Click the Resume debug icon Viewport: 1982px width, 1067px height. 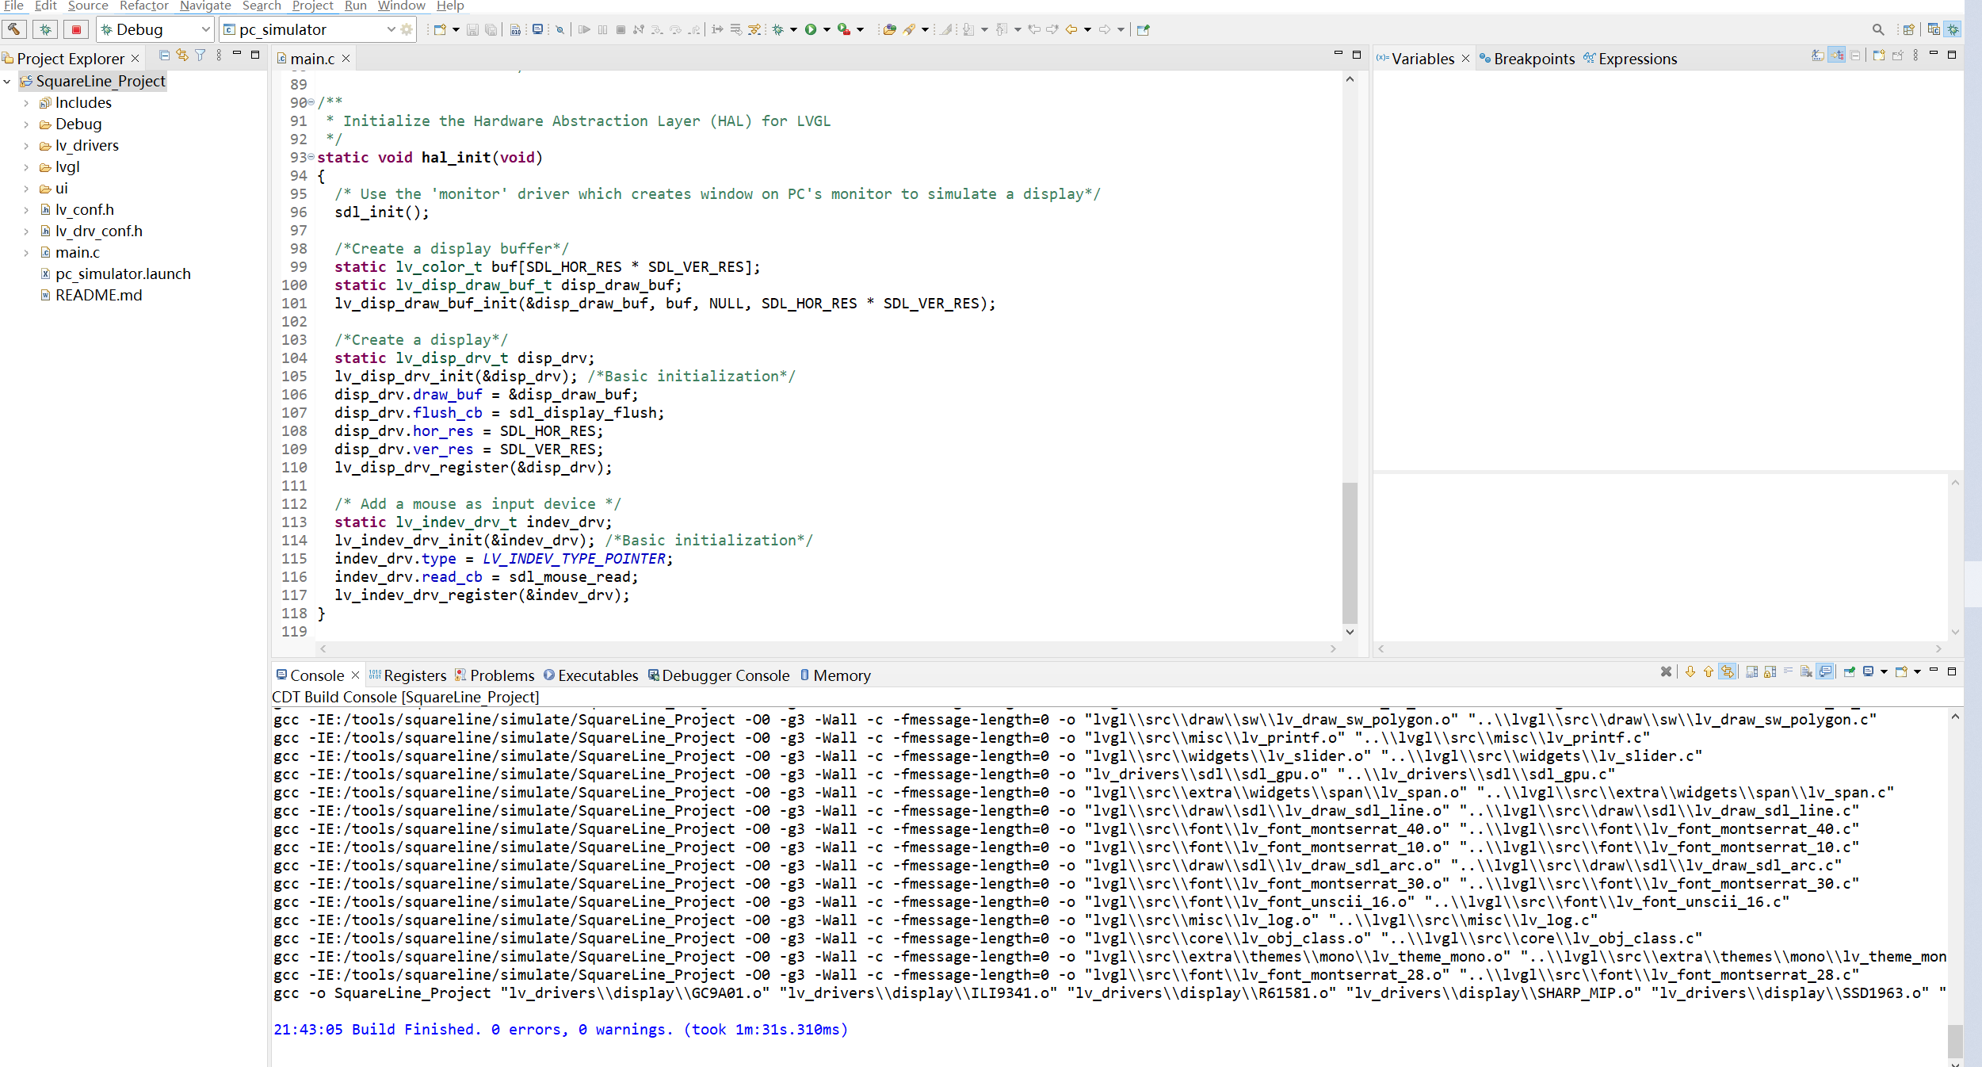[x=584, y=29]
